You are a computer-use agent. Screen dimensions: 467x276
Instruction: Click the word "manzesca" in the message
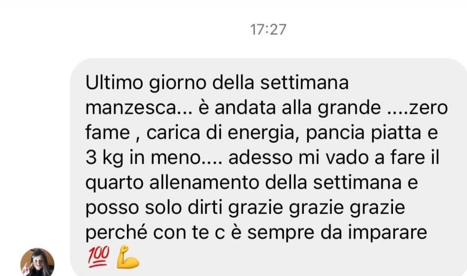tap(131, 108)
